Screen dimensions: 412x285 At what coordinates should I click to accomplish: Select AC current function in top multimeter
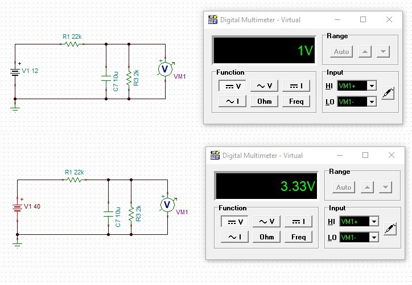click(232, 101)
